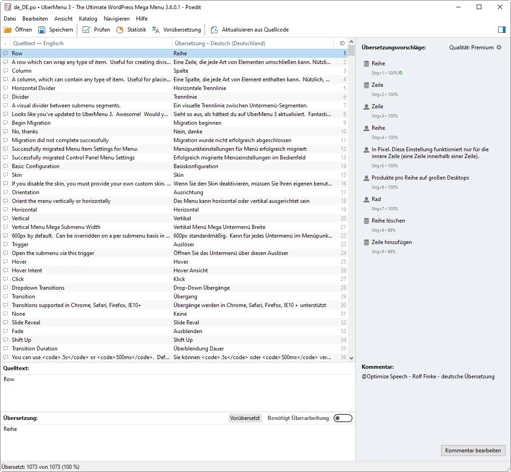
Task: Click person icon of Strg+4 Reihe suggestion
Action: click(x=366, y=128)
